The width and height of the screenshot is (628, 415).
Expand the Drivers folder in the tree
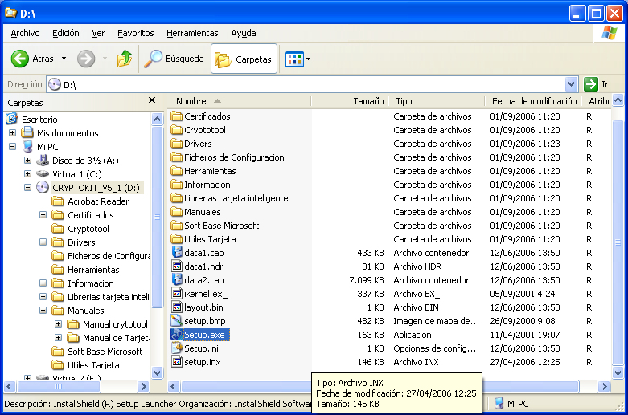coord(43,242)
